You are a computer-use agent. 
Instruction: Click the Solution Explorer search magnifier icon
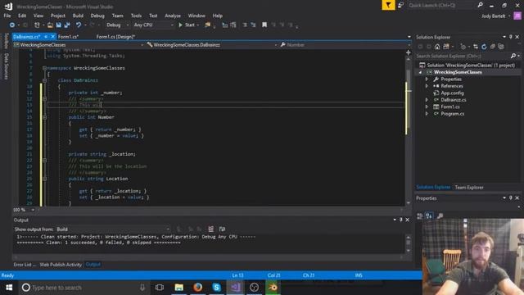pos(513,56)
